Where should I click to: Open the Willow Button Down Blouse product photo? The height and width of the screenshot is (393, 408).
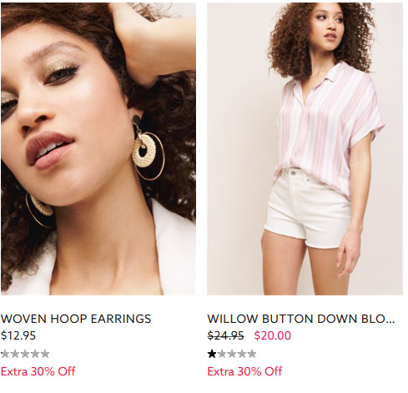point(305,149)
